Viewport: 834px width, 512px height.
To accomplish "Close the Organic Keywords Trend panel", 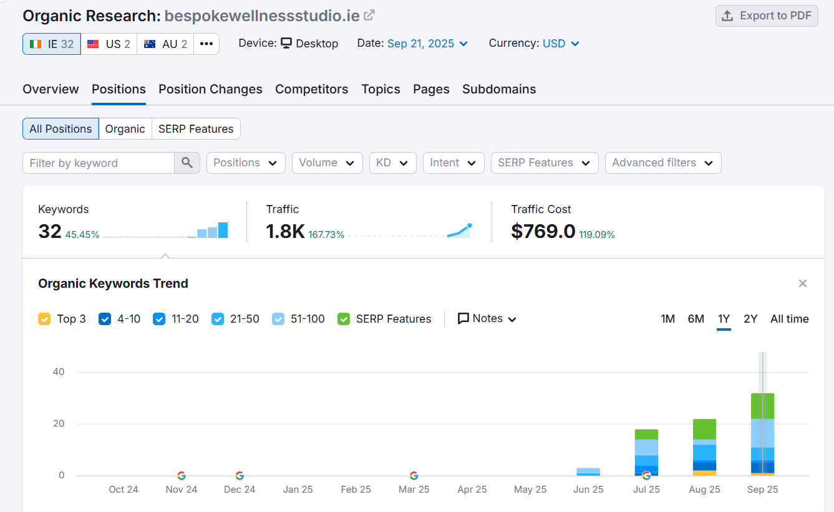I will click(803, 283).
